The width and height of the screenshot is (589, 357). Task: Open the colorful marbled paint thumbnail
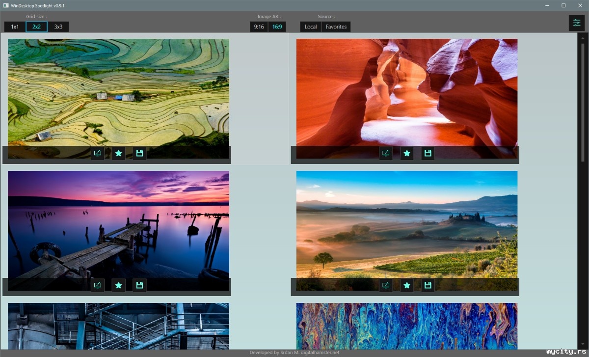[x=407, y=326]
